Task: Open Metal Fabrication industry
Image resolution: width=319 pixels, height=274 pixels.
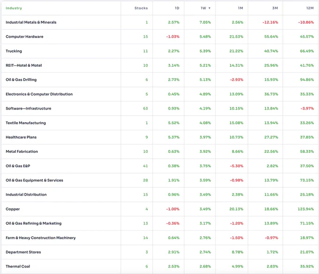Action: [x=22, y=151]
